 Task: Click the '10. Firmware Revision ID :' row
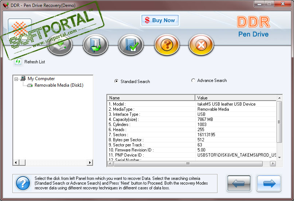(192, 150)
